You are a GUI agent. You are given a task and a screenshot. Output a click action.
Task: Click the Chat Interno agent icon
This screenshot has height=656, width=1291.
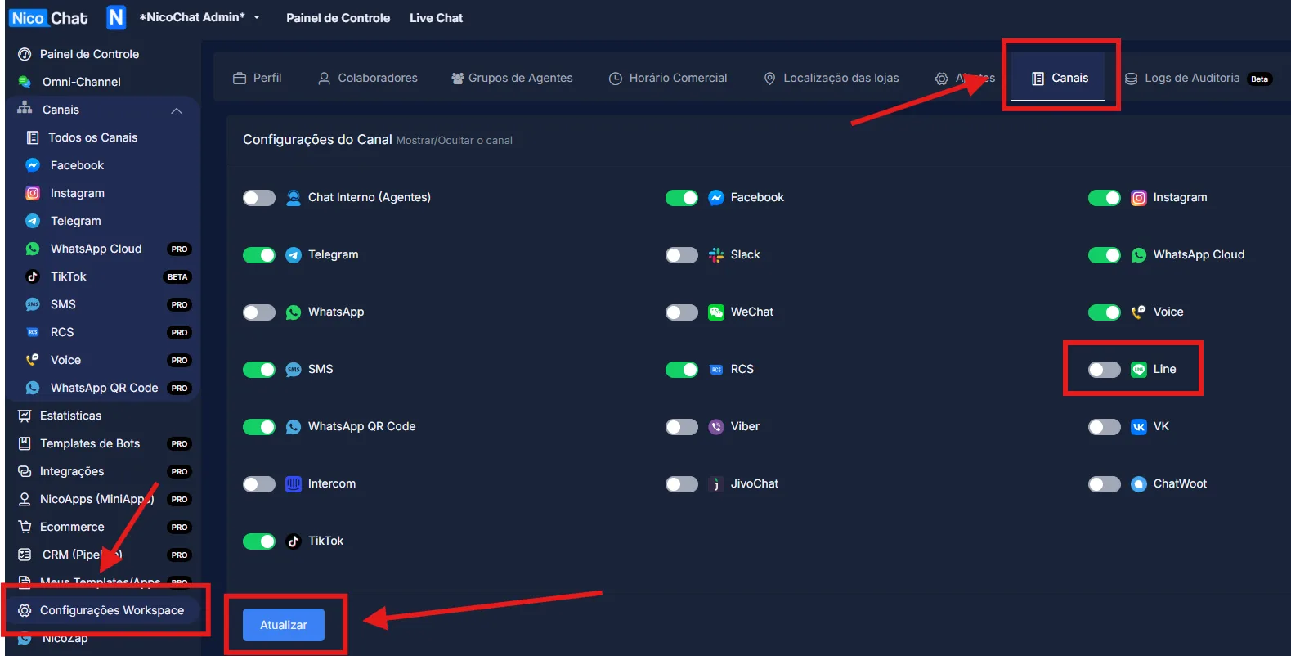[x=294, y=197]
